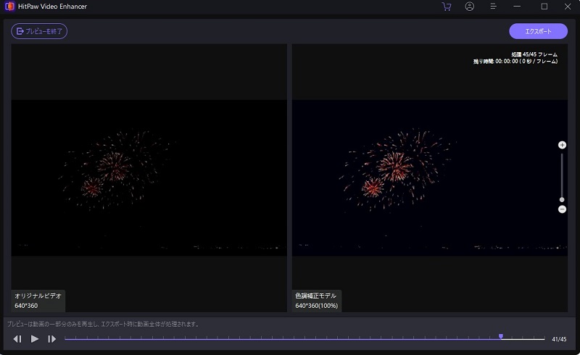Screen dimensions: 580x355
Task: Open the shopping cart icon
Action: (446, 7)
